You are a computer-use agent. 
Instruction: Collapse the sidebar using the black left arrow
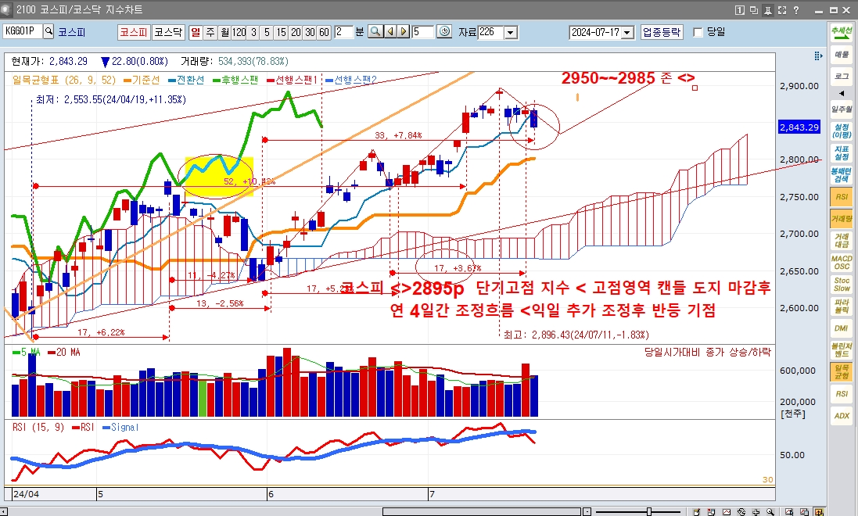841,92
